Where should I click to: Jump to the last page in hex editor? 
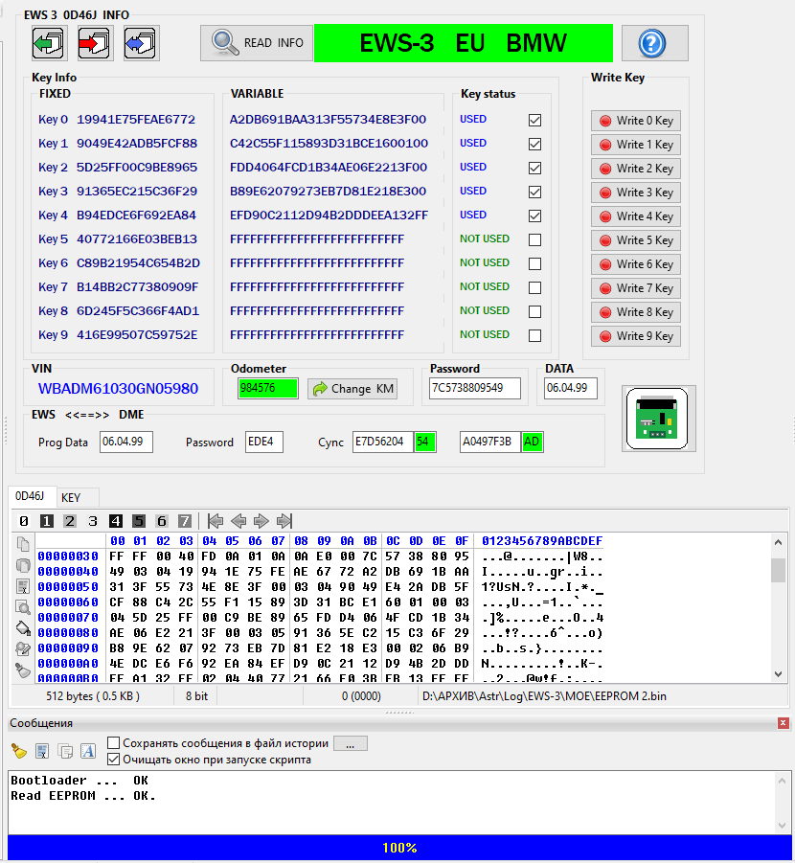[x=284, y=521]
